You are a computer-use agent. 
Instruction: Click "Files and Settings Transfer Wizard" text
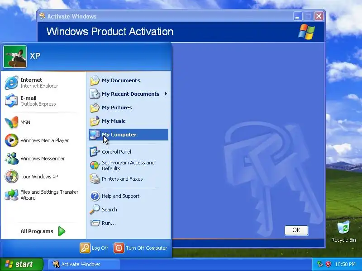pos(49,195)
